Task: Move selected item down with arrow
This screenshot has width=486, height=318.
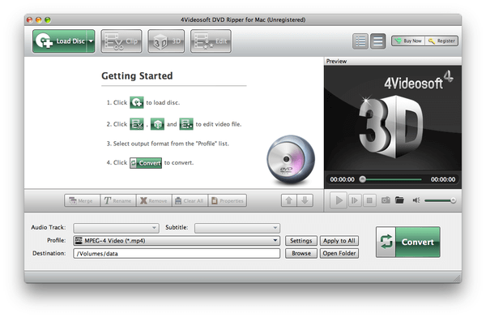Action: tap(305, 200)
